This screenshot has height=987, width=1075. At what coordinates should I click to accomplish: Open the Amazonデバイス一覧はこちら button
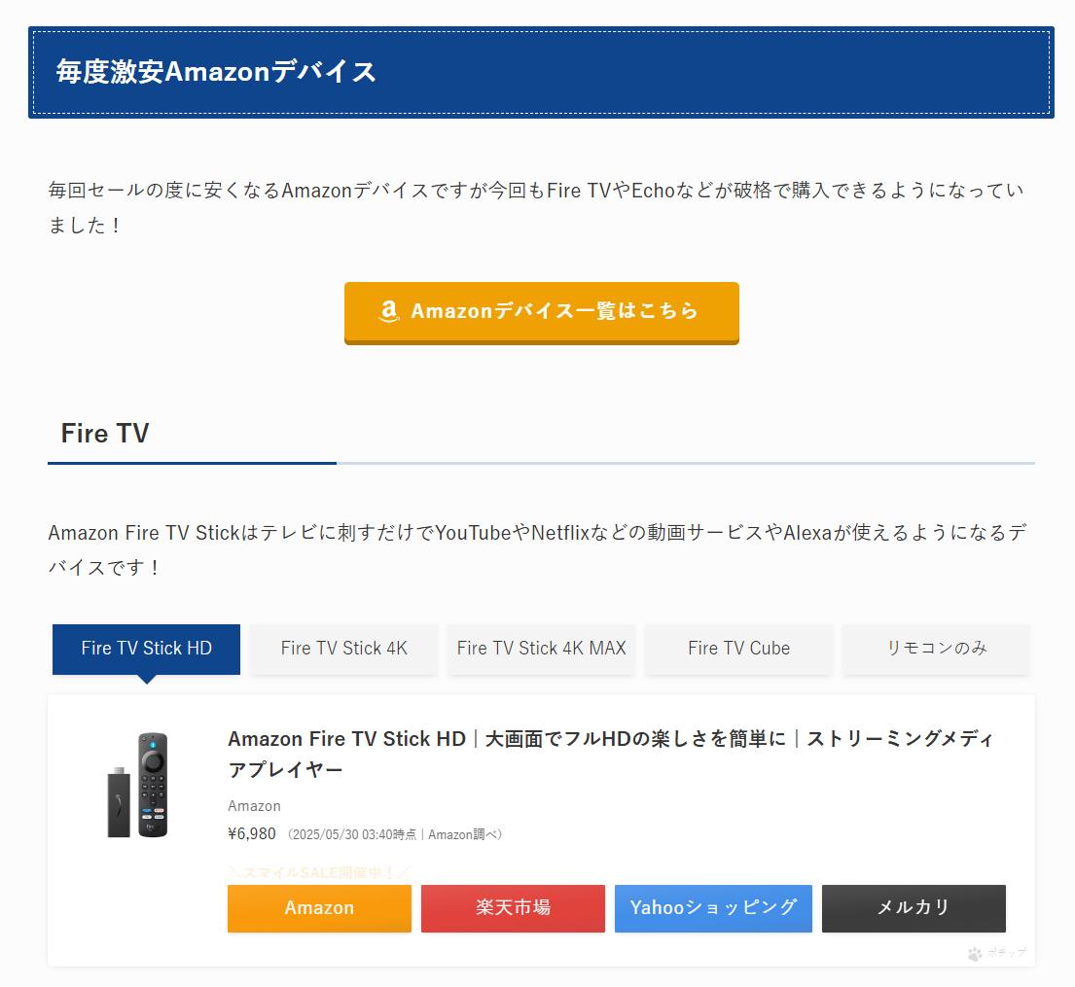(542, 312)
